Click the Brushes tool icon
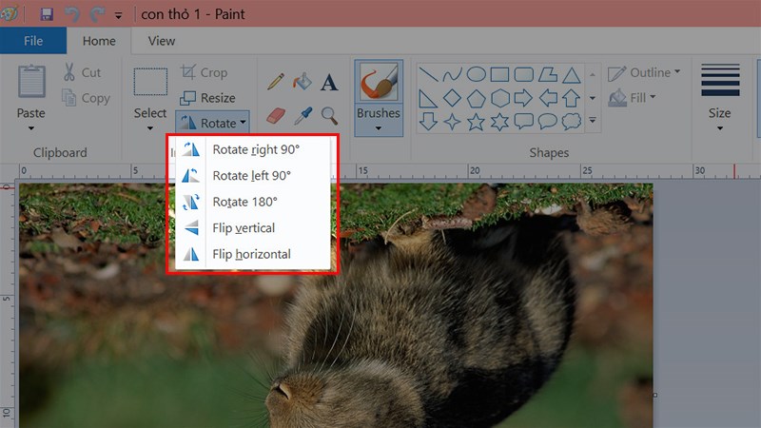The height and width of the screenshot is (428, 761). (379, 82)
